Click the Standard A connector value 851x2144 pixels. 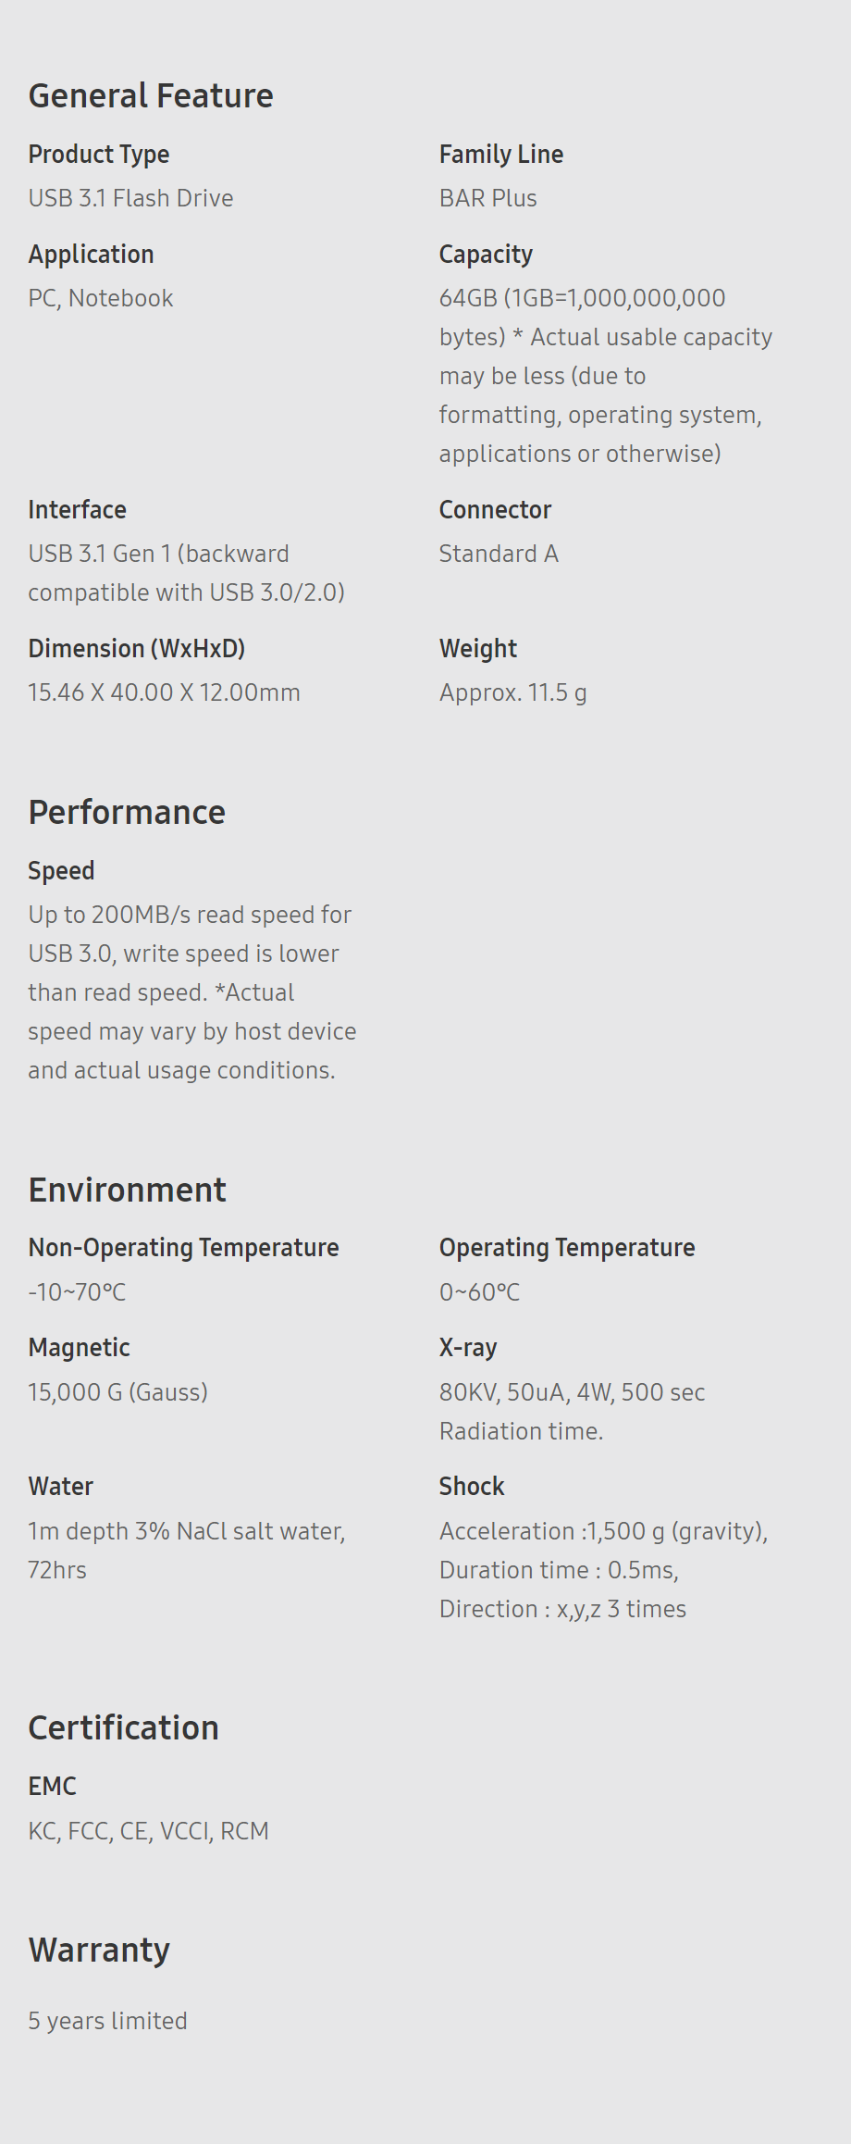click(x=499, y=554)
